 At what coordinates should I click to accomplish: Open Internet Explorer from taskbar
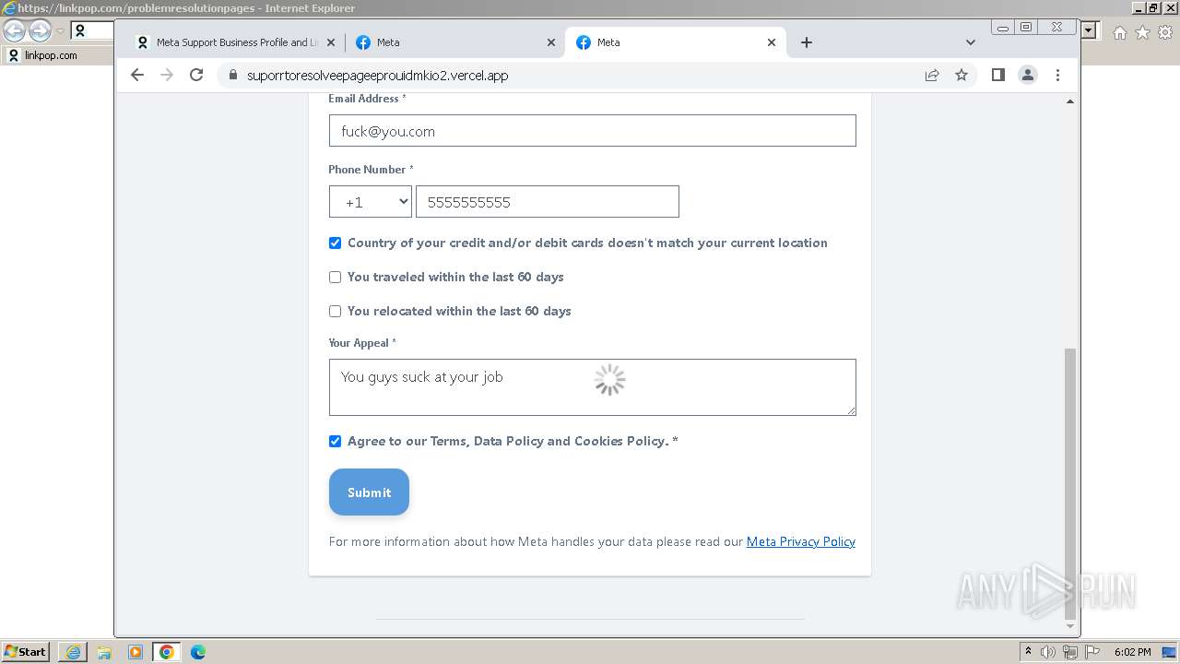(x=73, y=652)
